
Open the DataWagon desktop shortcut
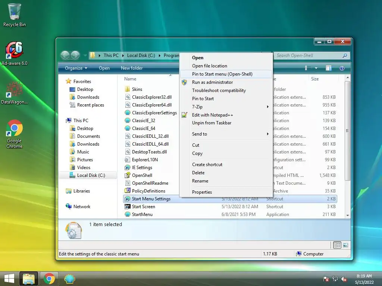point(15,93)
